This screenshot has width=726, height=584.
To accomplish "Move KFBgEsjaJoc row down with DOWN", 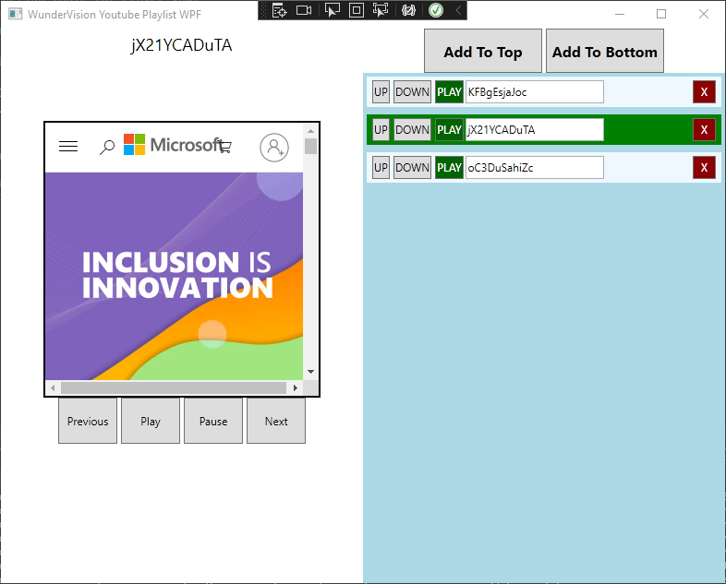I will click(x=412, y=92).
